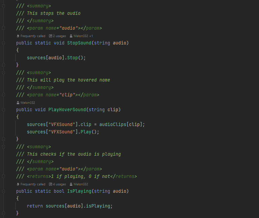
Task: Open the '4 usages' code lens link
Action: coord(59,184)
